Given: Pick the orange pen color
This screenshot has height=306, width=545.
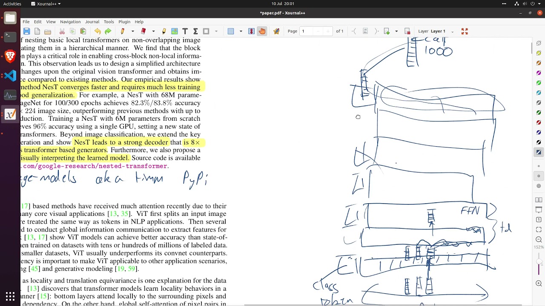Looking at the screenshot, I should [x=539, y=63].
